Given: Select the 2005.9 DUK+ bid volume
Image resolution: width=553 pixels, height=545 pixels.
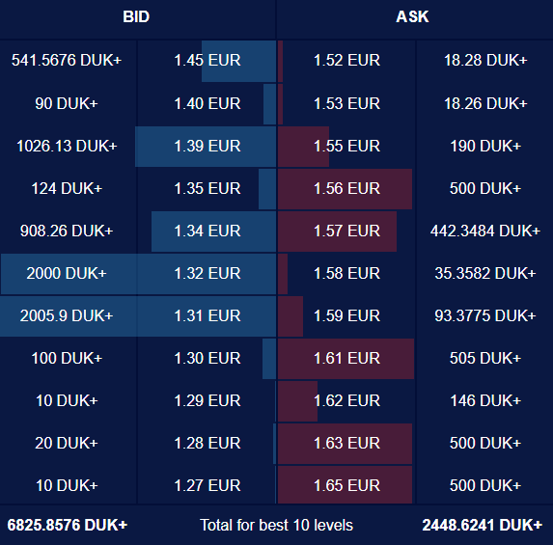Looking at the screenshot, I should click(67, 315).
